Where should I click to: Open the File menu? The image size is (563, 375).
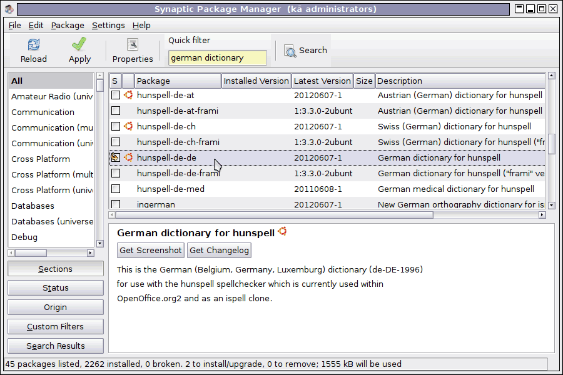pyautogui.click(x=15, y=26)
